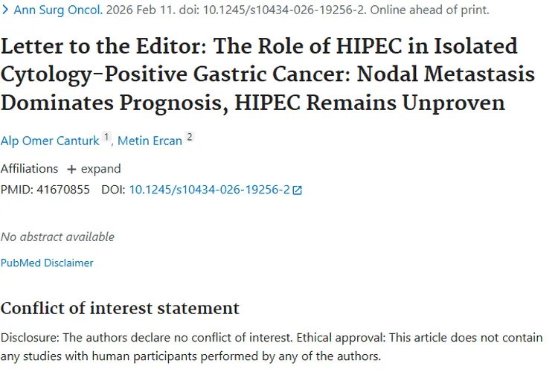Click affiliation superscript 2 after Ercan
This screenshot has width=558, height=372.
pyautogui.click(x=189, y=137)
